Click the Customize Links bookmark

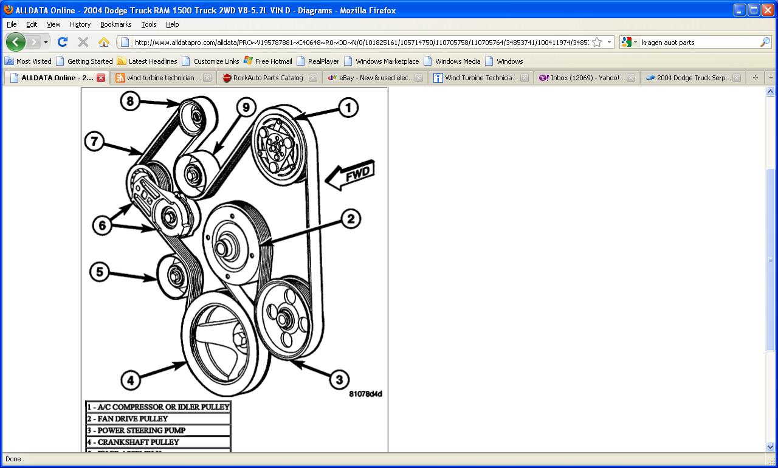click(210, 61)
